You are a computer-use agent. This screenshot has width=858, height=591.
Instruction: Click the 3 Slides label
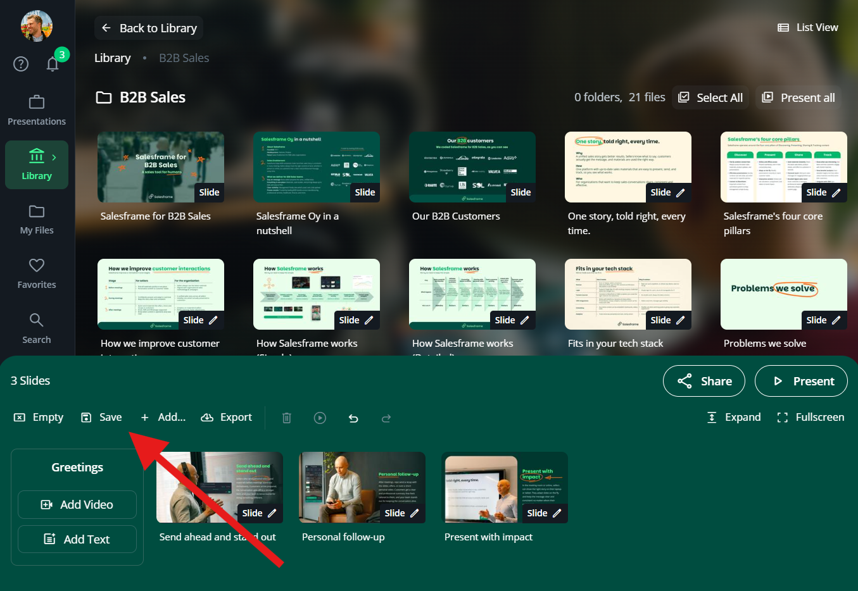coord(30,380)
